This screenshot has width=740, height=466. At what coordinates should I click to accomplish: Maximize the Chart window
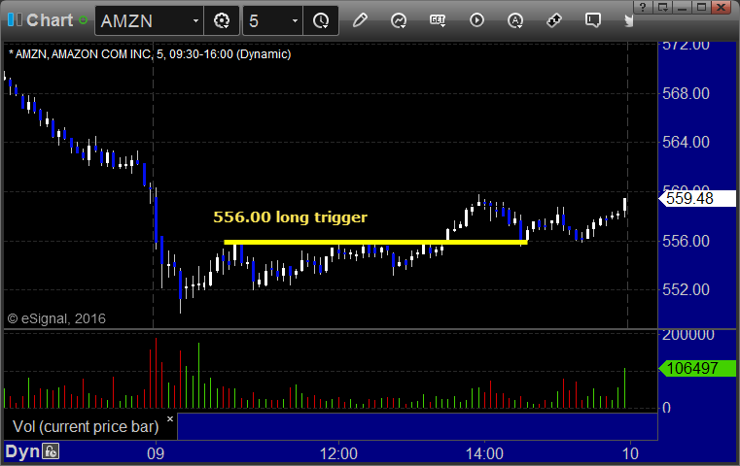702,7
